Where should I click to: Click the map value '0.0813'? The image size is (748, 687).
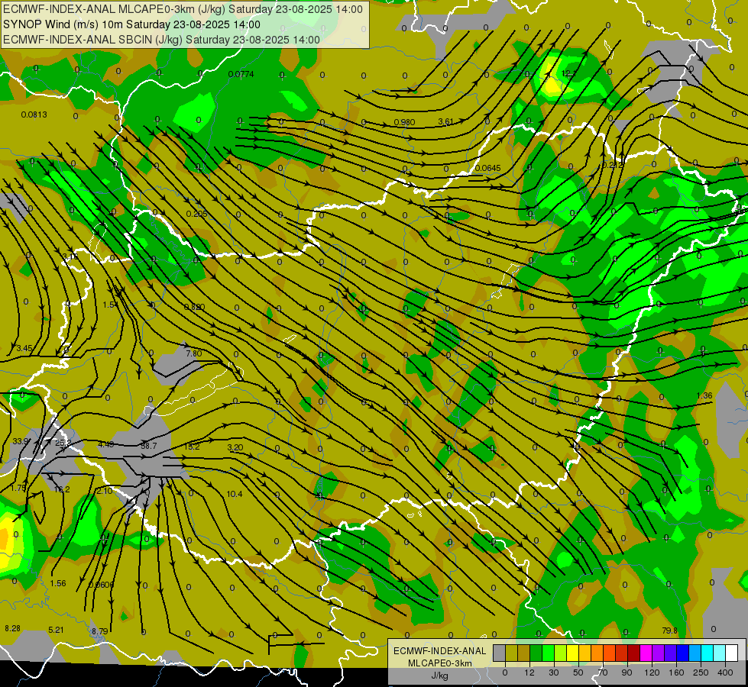[34, 114]
